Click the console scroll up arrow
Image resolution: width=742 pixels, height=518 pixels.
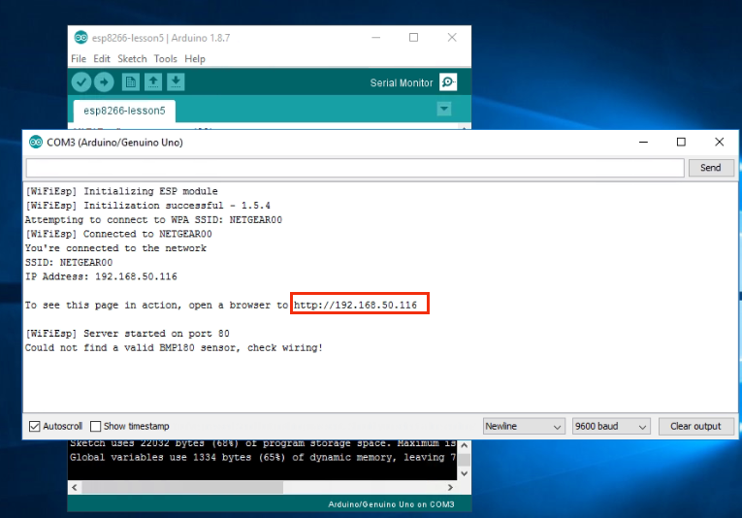(x=465, y=445)
